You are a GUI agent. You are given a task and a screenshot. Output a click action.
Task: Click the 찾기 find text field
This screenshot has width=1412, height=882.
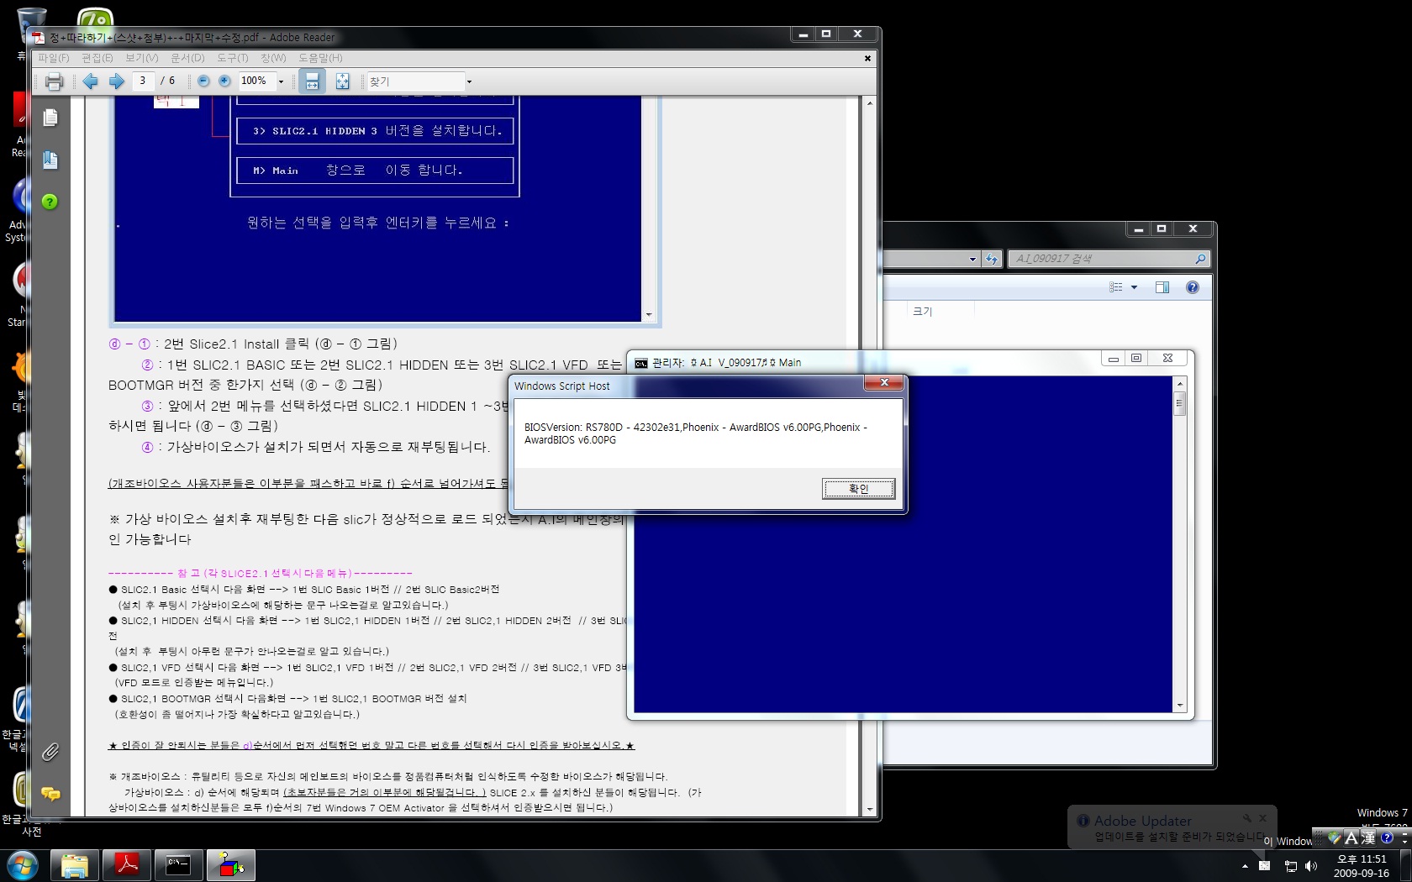click(x=416, y=81)
